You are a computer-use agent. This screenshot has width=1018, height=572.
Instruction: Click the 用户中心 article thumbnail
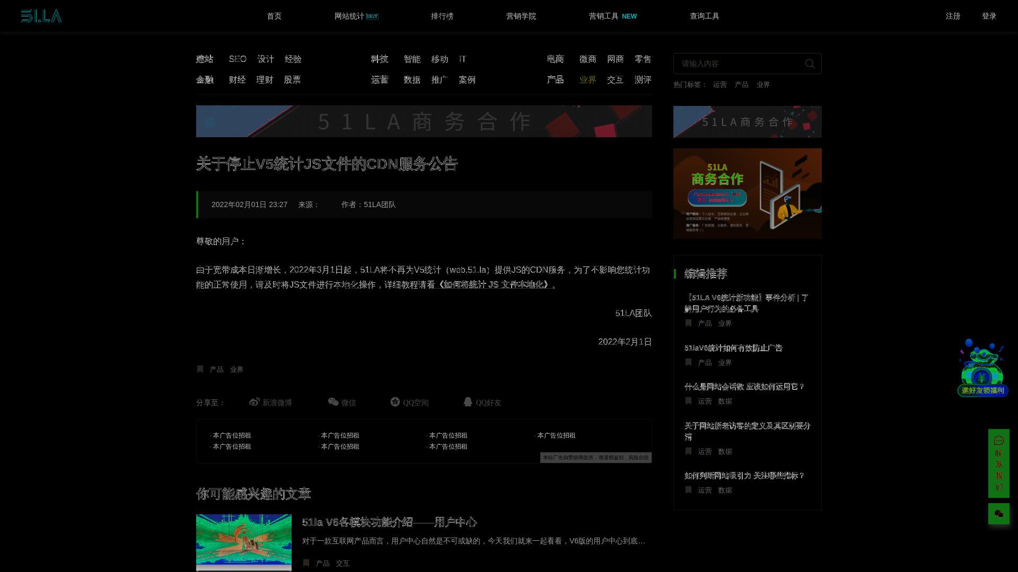[244, 542]
